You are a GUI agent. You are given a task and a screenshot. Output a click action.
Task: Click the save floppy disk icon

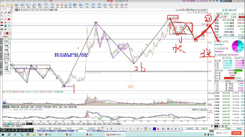coord(2,29)
